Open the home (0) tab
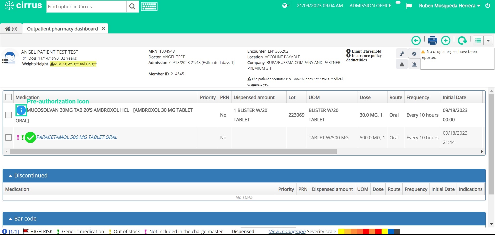 pyautogui.click(x=11, y=29)
